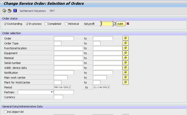187x115 pixels.
Task: Click the Order to field
Action: [103, 38]
